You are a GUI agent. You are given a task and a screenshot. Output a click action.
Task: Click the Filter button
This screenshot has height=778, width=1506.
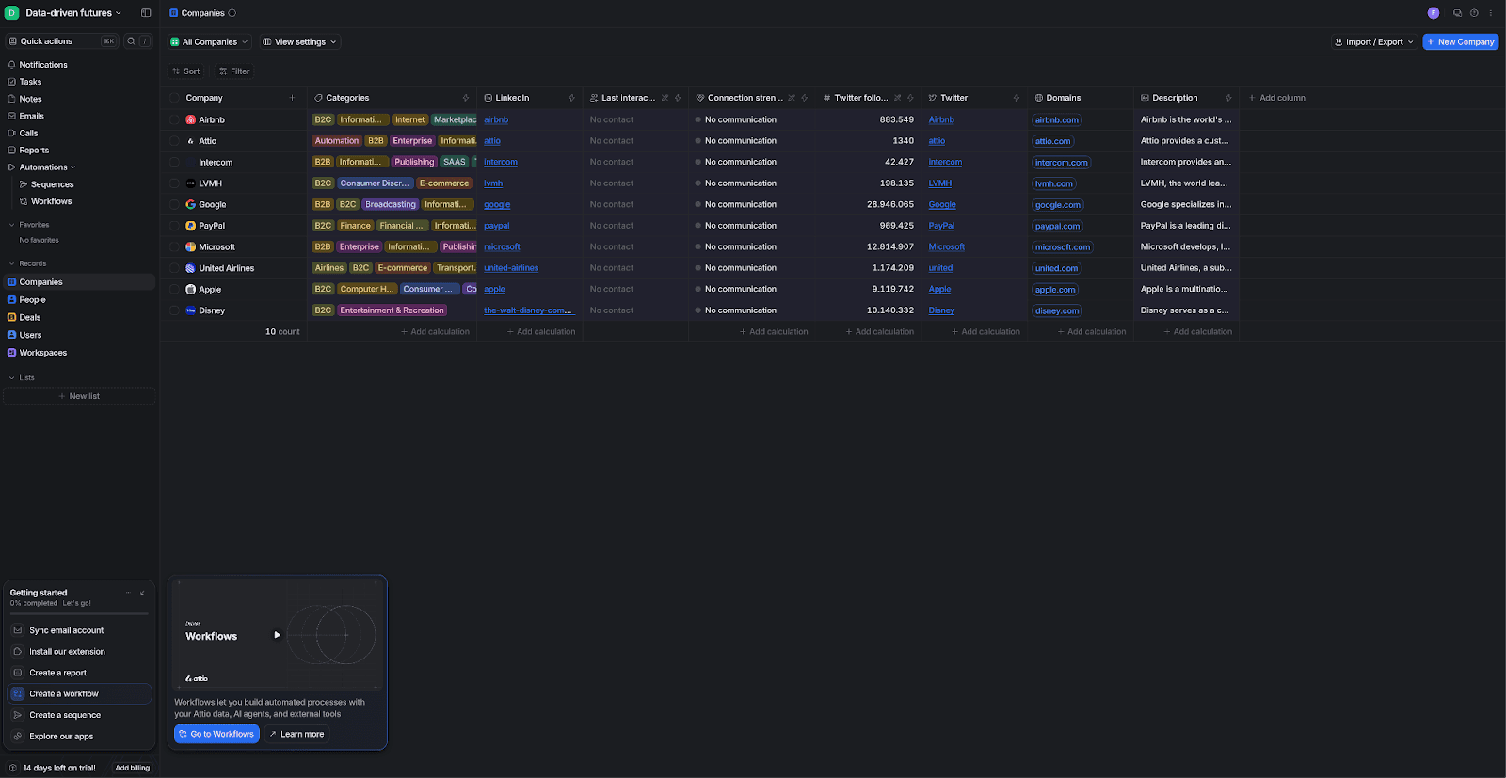click(234, 71)
